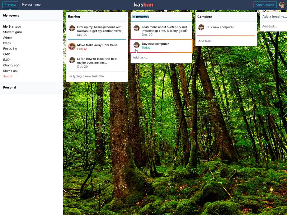Click Add task in Complete column
The height and width of the screenshot is (215, 287).
[x=206, y=41]
